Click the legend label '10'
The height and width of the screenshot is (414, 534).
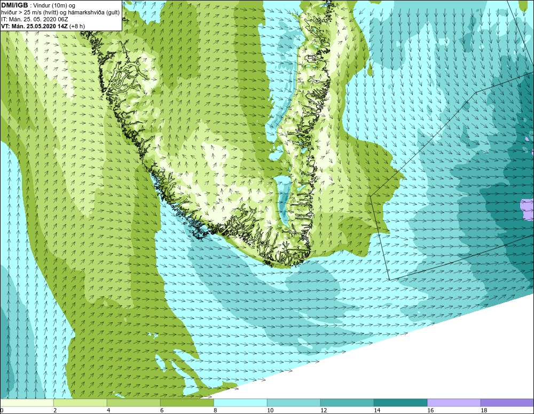pyautogui.click(x=270, y=411)
